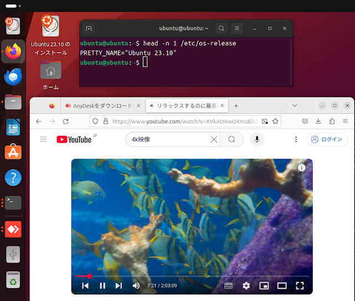Bookmark this page with the star
Image resolution: width=355 pixels, height=301 pixels.
point(275,121)
